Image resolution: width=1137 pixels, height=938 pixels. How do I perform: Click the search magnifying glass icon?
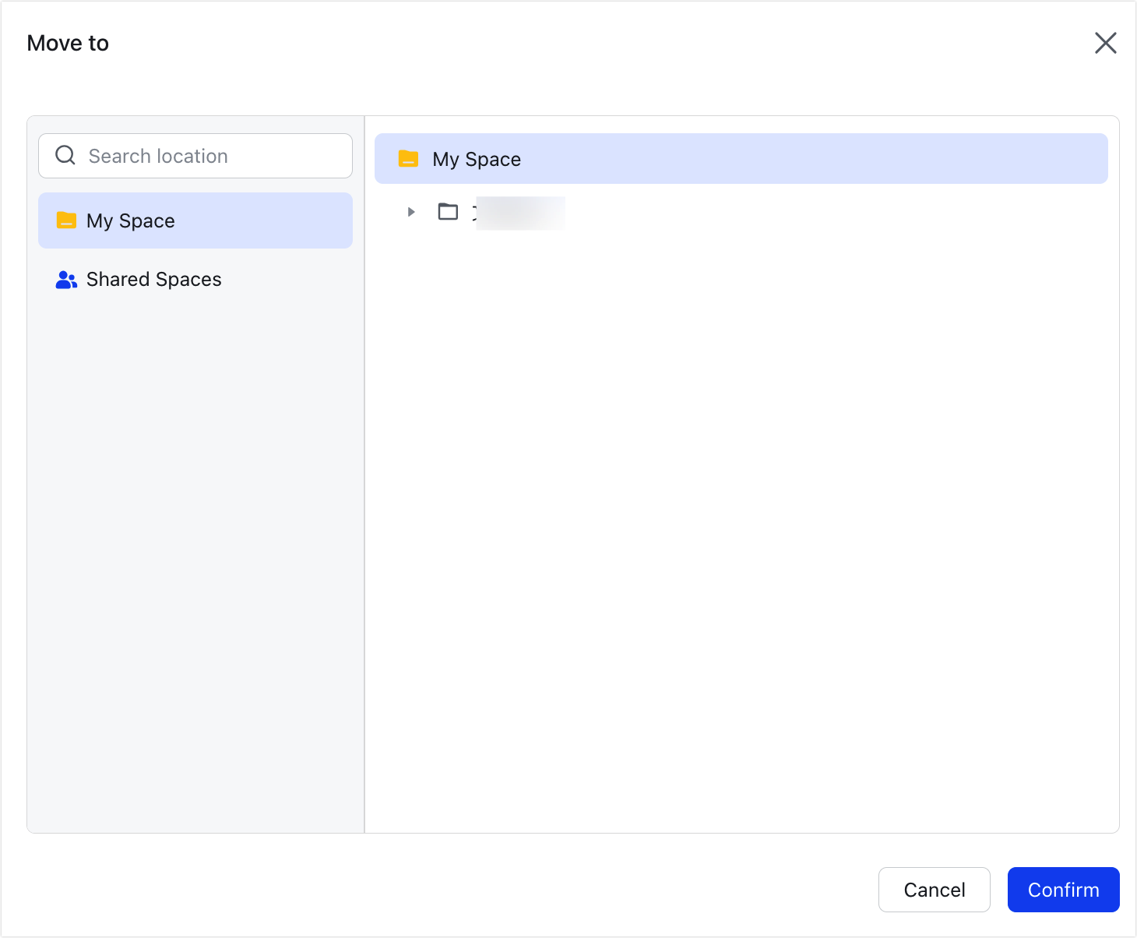[65, 156]
